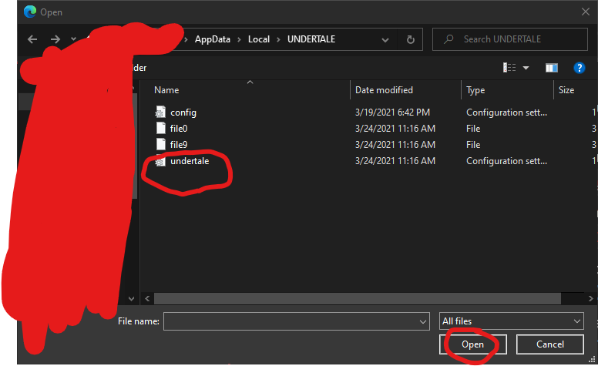
Task: Click config's date 3/19/2021 6:42 PM
Action: click(392, 112)
